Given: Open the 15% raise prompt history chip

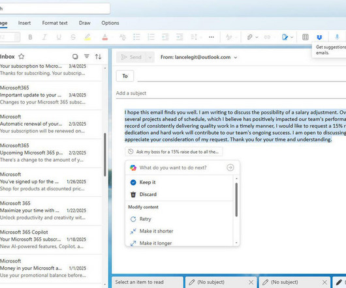Looking at the screenshot, I should (x=174, y=152).
